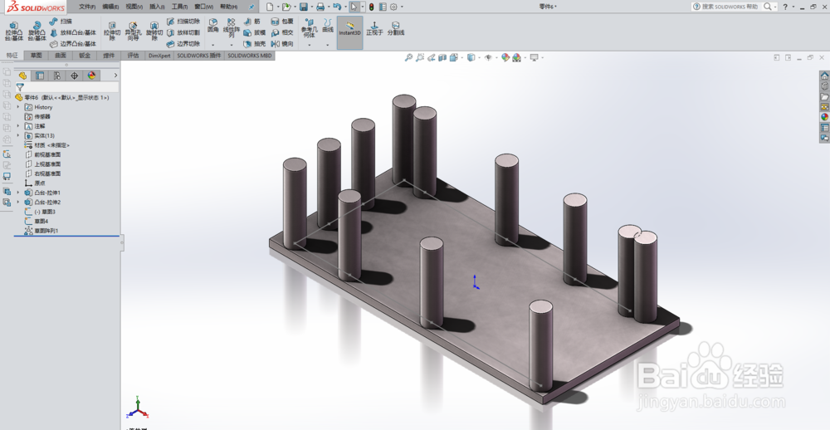Click the save disk icon
Viewport: 830px width, 430px height.
pyautogui.click(x=303, y=7)
